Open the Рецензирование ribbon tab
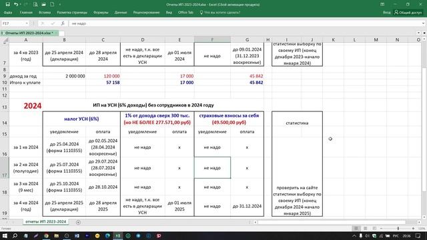The width and height of the screenshot is (427, 240). (x=146, y=13)
